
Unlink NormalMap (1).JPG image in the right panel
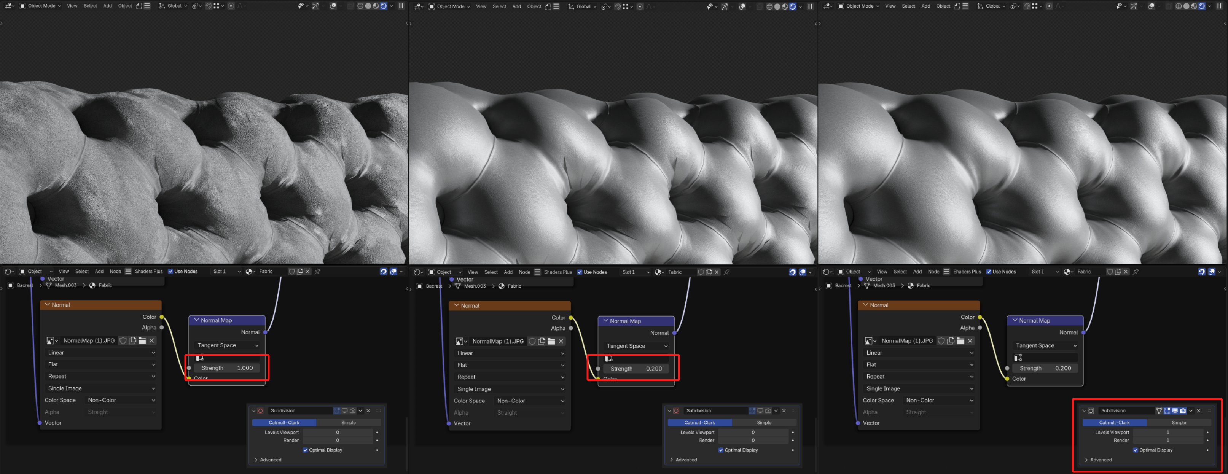pyautogui.click(x=970, y=340)
